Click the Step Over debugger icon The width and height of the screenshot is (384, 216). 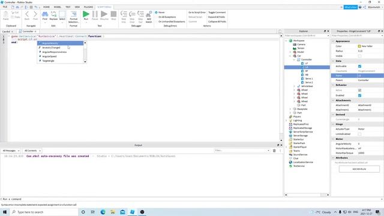click(132, 14)
